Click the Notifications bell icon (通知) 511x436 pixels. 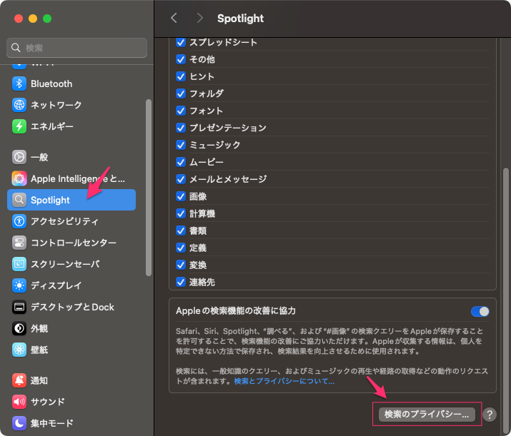pyautogui.click(x=19, y=380)
